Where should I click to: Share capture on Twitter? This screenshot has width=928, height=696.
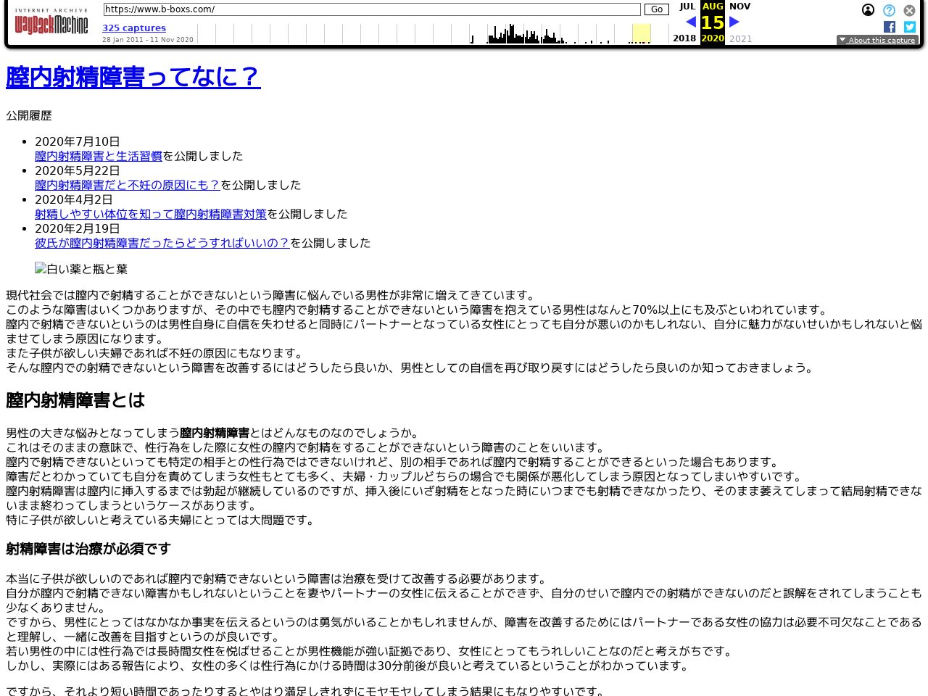click(x=909, y=27)
